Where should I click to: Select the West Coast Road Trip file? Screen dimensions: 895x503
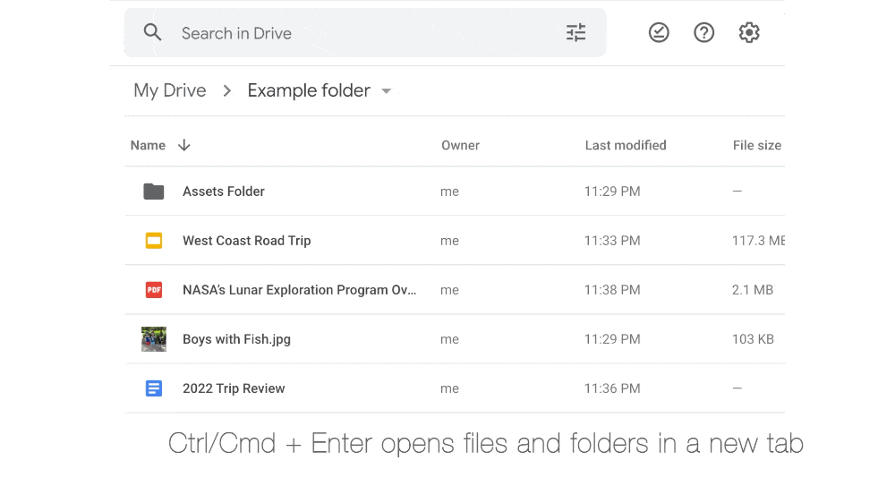click(247, 241)
